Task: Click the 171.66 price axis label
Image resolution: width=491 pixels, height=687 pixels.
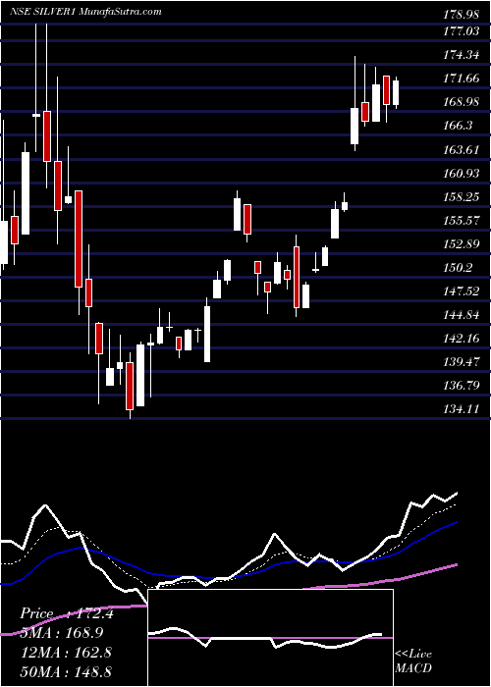Action: coord(461,79)
